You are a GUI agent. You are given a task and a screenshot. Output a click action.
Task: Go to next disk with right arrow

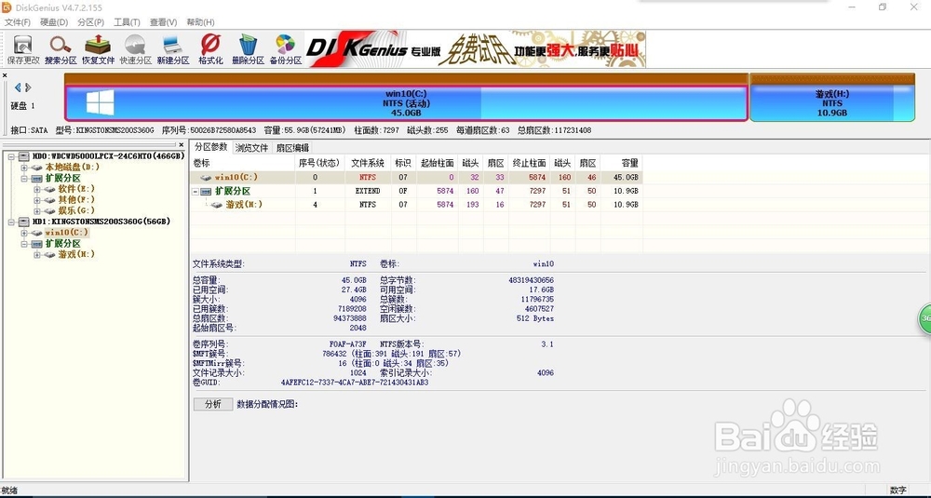tap(27, 87)
